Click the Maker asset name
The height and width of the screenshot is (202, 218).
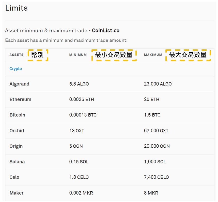click(x=17, y=193)
